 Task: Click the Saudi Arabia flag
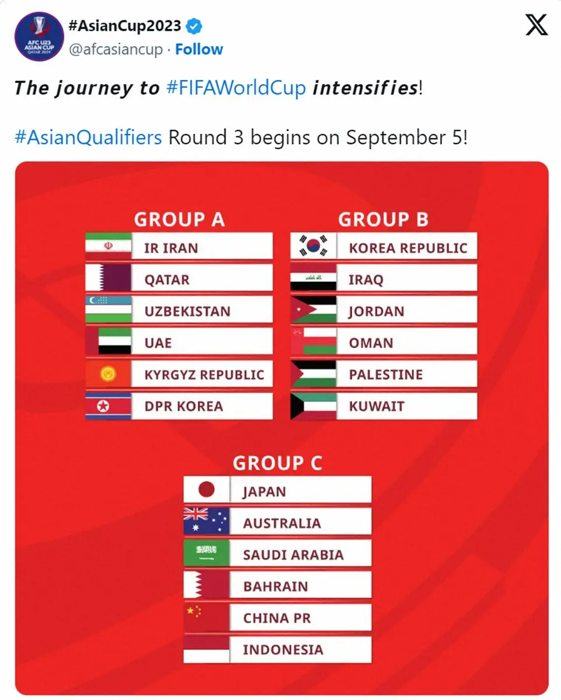[206, 553]
